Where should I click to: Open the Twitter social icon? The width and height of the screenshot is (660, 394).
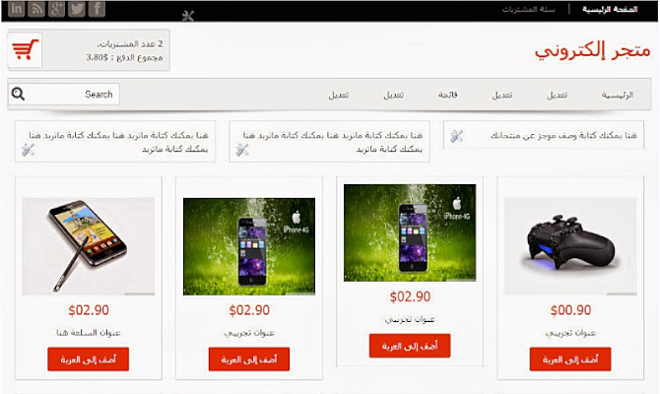pos(77,9)
